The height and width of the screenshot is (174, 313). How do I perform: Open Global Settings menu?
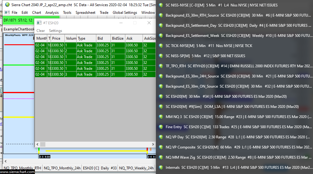pos(125,13)
